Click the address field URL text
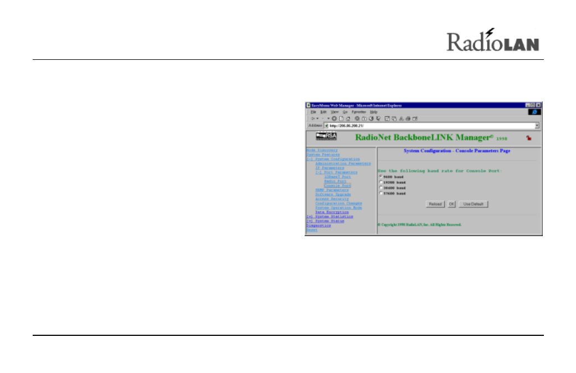 pyautogui.click(x=346, y=126)
